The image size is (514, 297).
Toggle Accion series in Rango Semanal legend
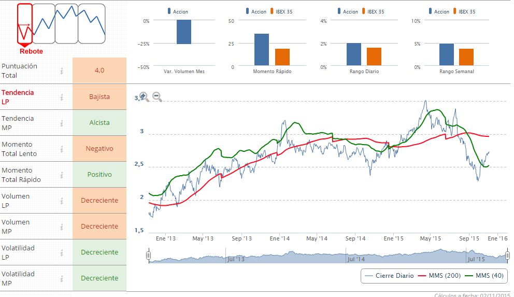[438, 11]
